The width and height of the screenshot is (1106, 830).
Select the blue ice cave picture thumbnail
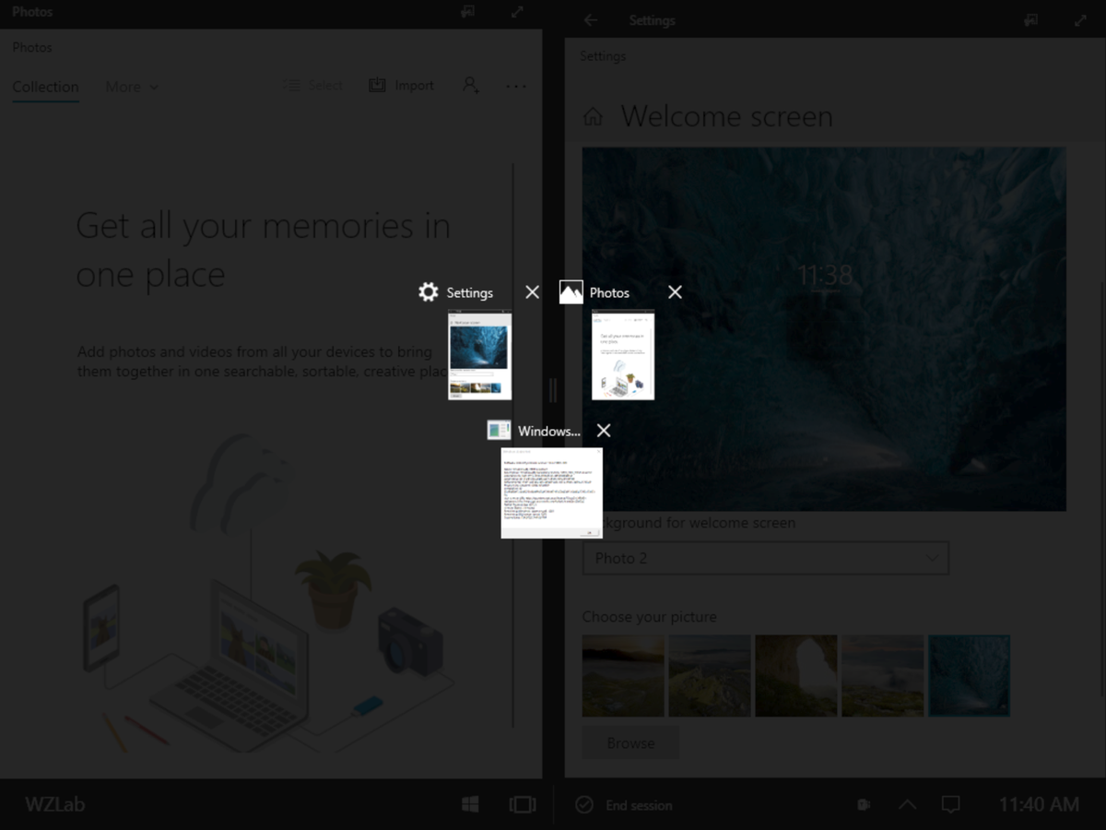969,675
